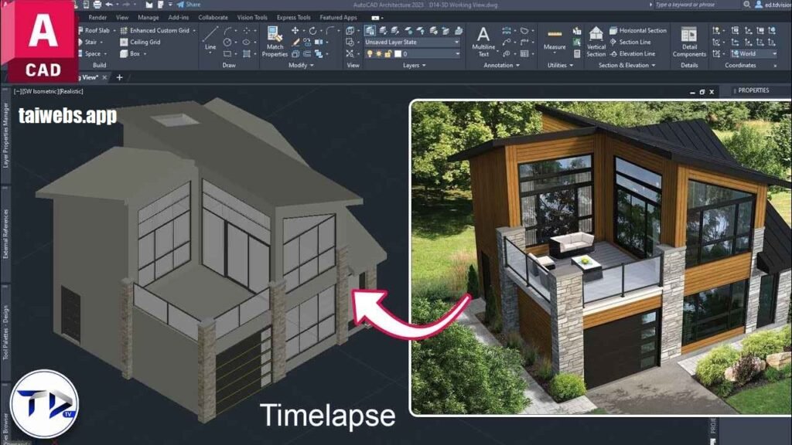Expand the Annotation panel arrow
The image size is (792, 445).
[x=517, y=66]
